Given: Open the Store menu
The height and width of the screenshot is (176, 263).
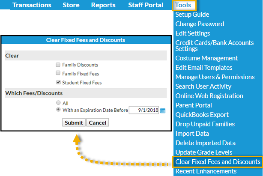Looking at the screenshot, I should (71, 5).
